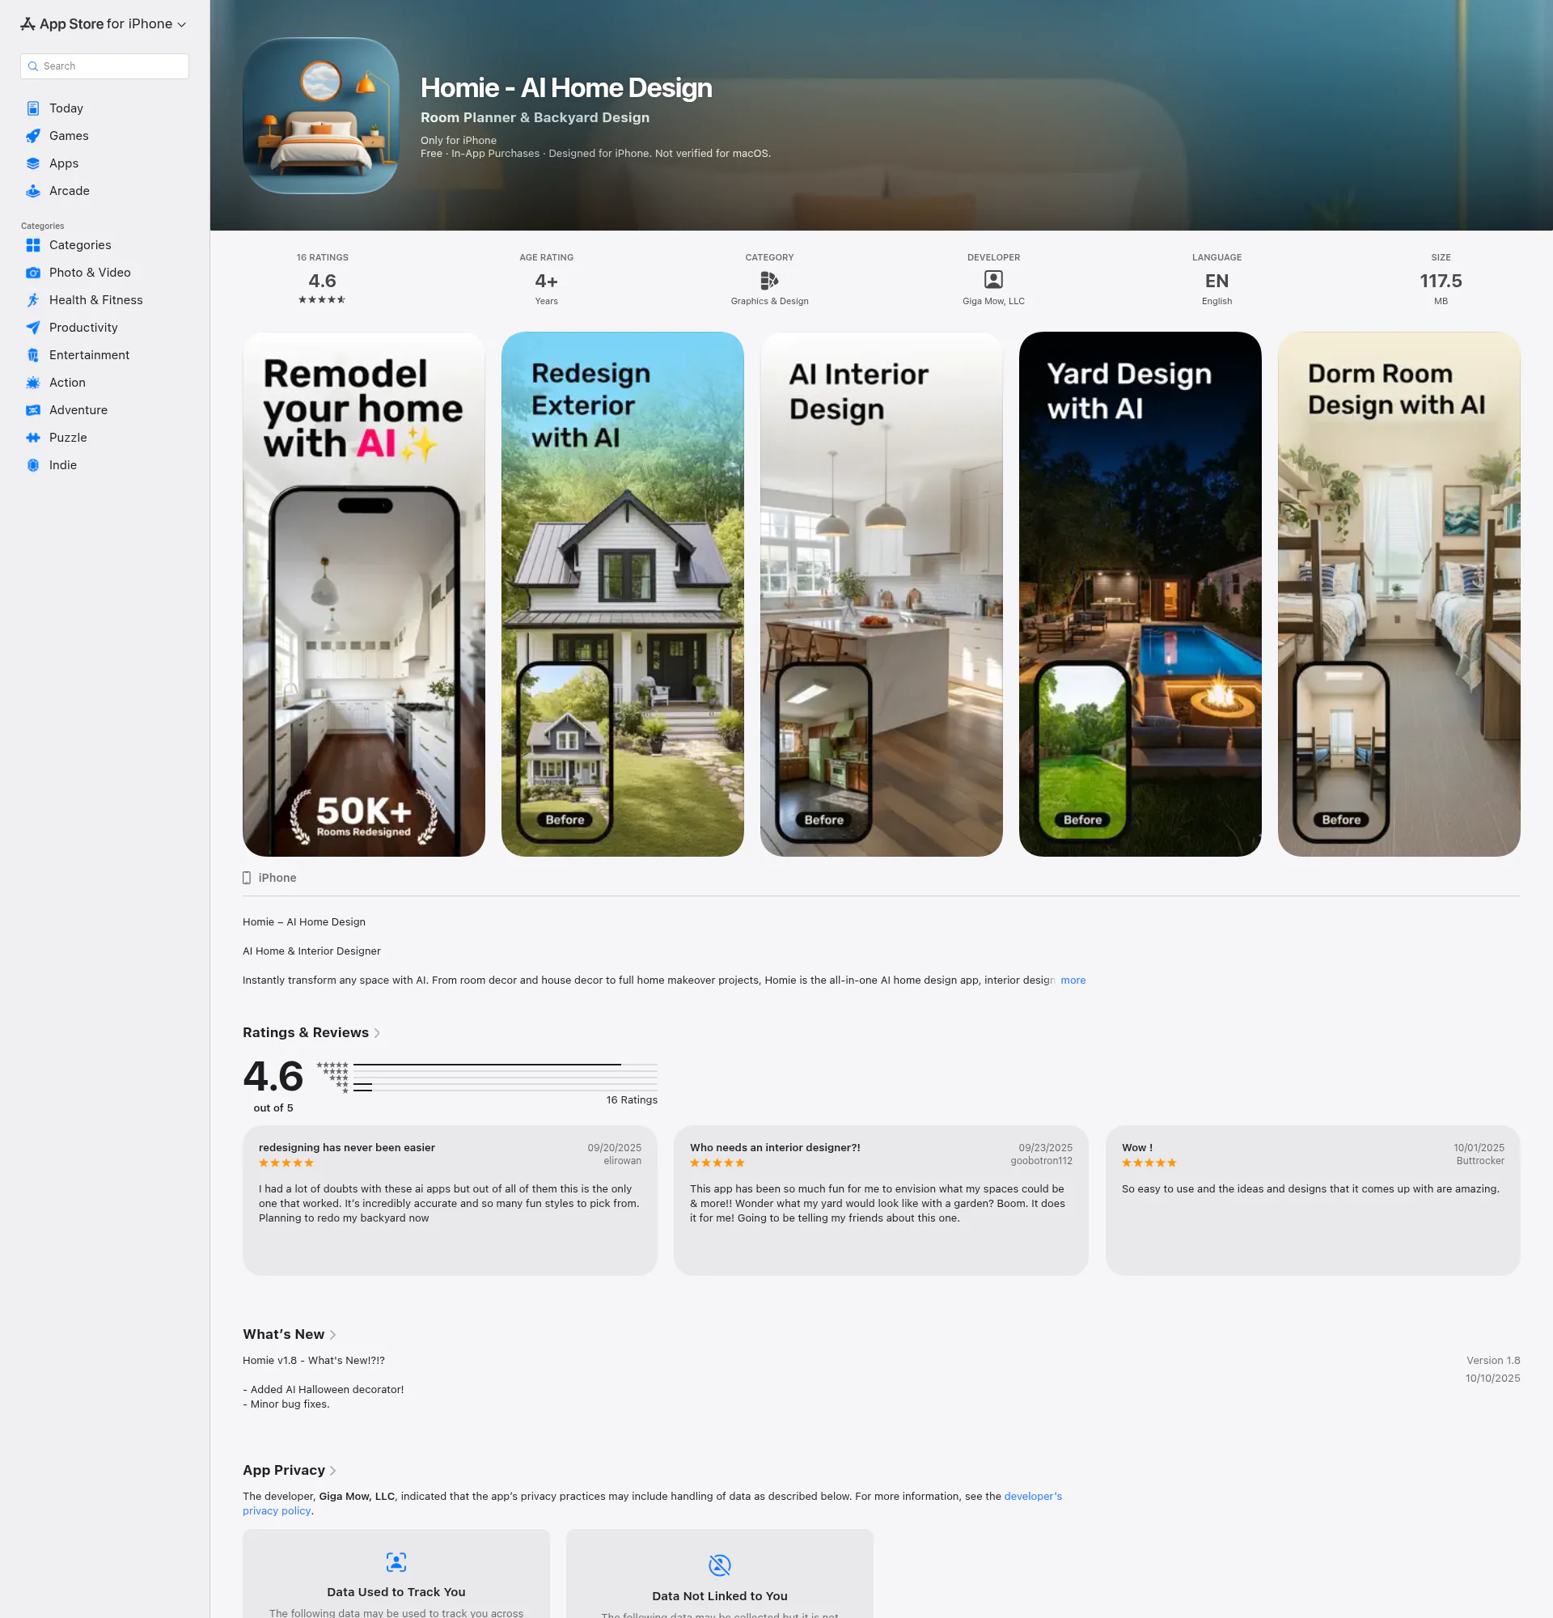
Task: Open the App Store for iPhone platform dropdown
Action: click(x=104, y=24)
